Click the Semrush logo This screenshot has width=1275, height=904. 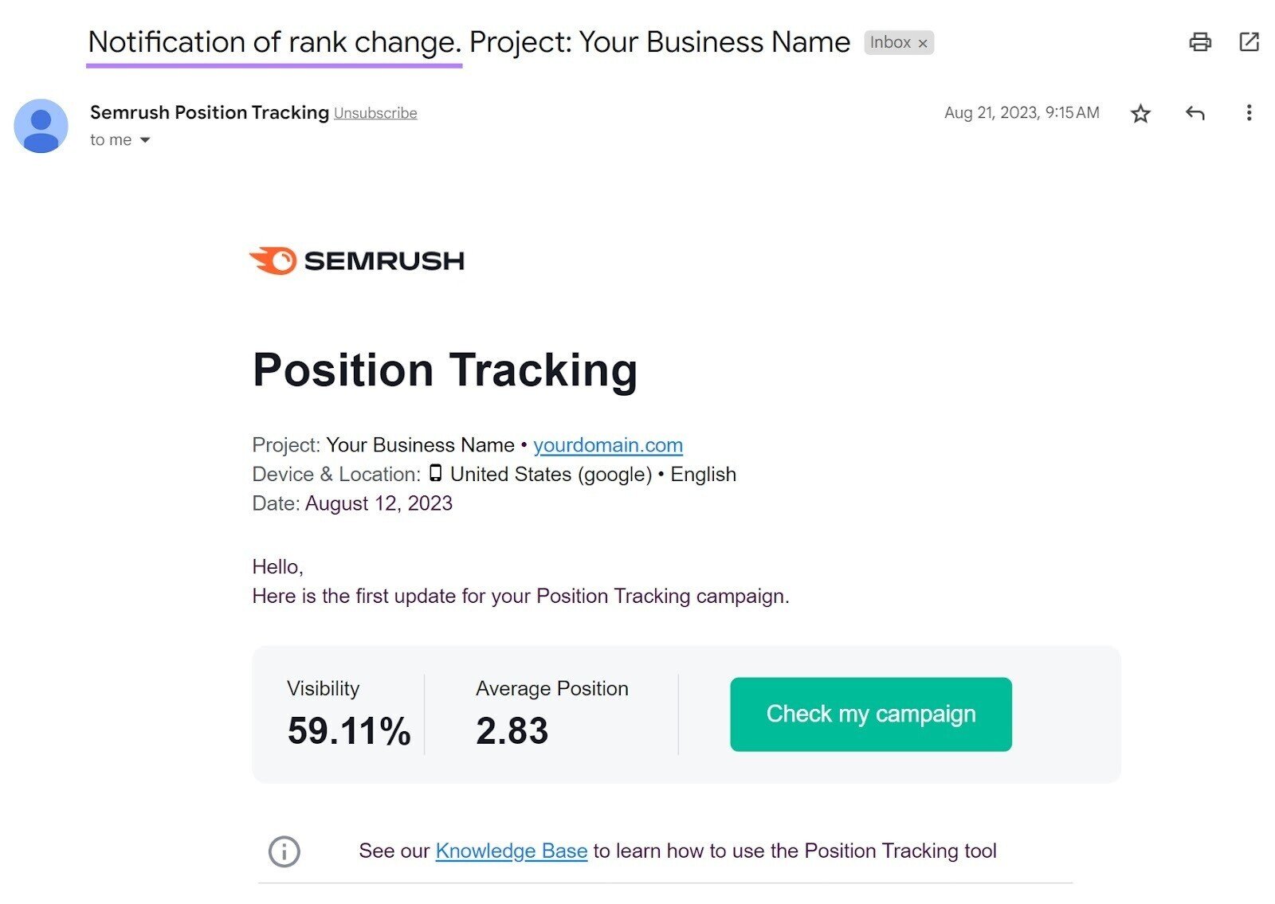[x=358, y=260]
